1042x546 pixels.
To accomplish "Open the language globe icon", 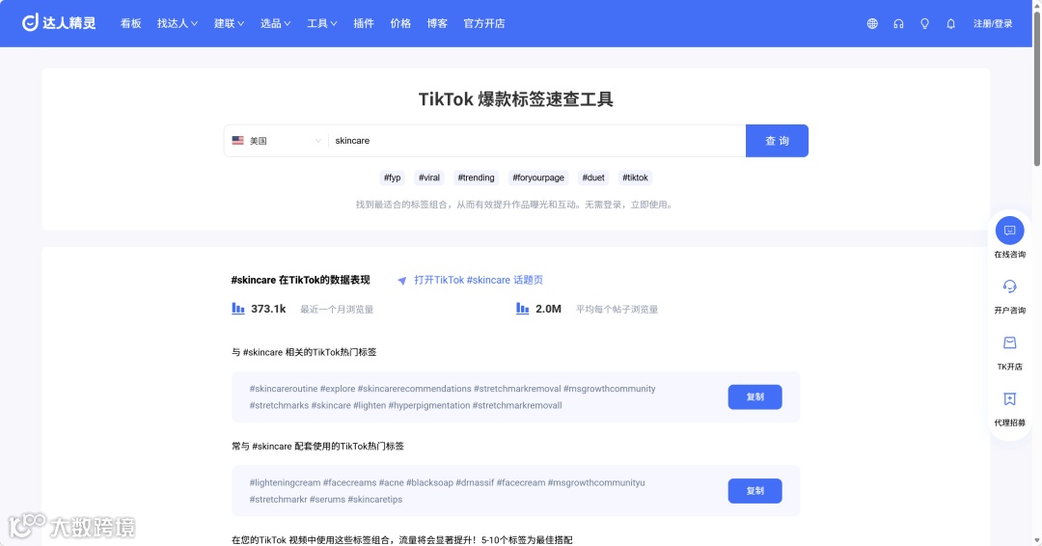I will coord(872,23).
